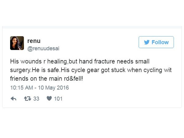Click the "Follow" text label

(x=160, y=42)
